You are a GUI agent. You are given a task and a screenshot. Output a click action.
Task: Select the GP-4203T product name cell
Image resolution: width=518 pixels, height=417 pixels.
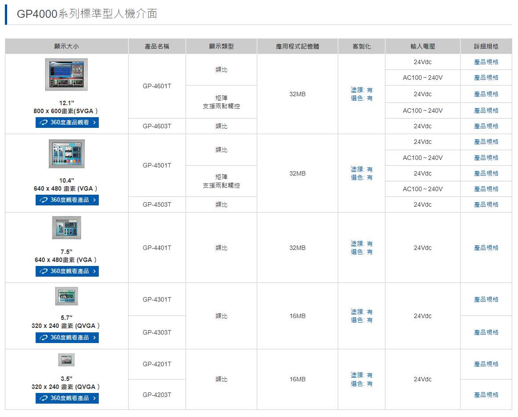coord(157,395)
